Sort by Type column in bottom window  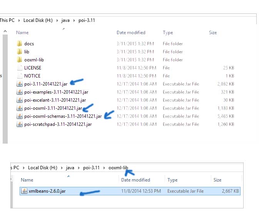point(172,180)
